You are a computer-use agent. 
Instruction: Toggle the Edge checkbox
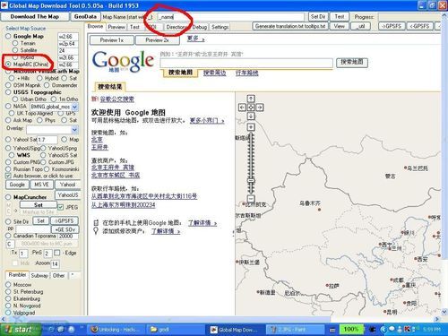coord(57,253)
